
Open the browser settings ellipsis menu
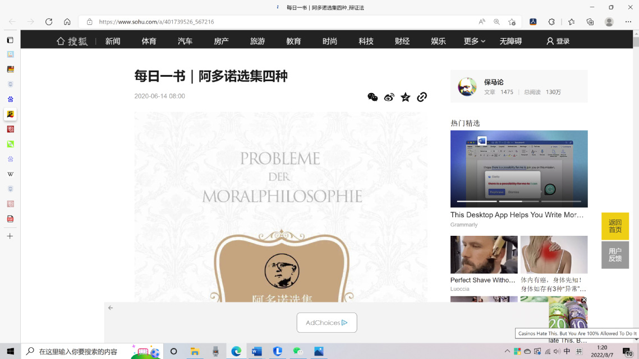(x=628, y=22)
